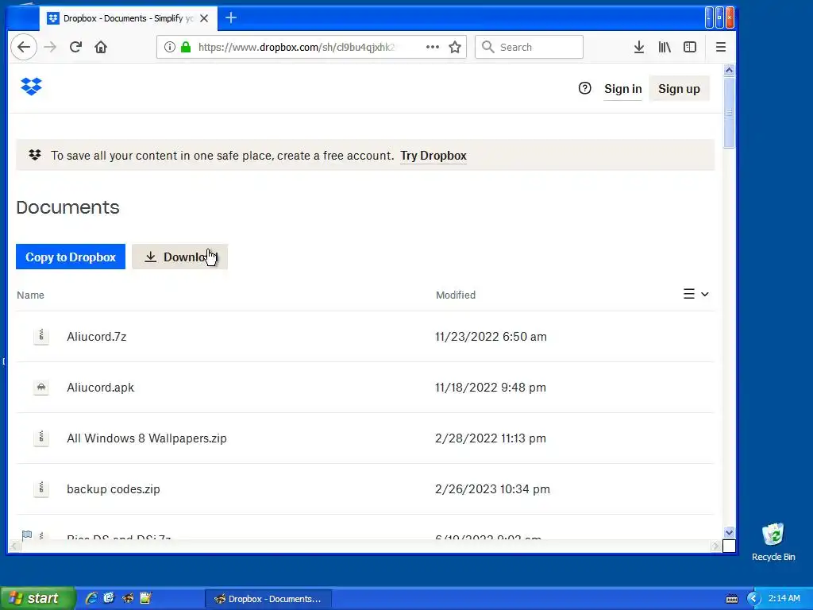Open page actions three-dot menu
The width and height of the screenshot is (813, 610).
pos(433,47)
